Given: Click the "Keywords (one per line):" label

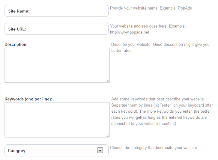Looking at the screenshot, I should [30, 99].
